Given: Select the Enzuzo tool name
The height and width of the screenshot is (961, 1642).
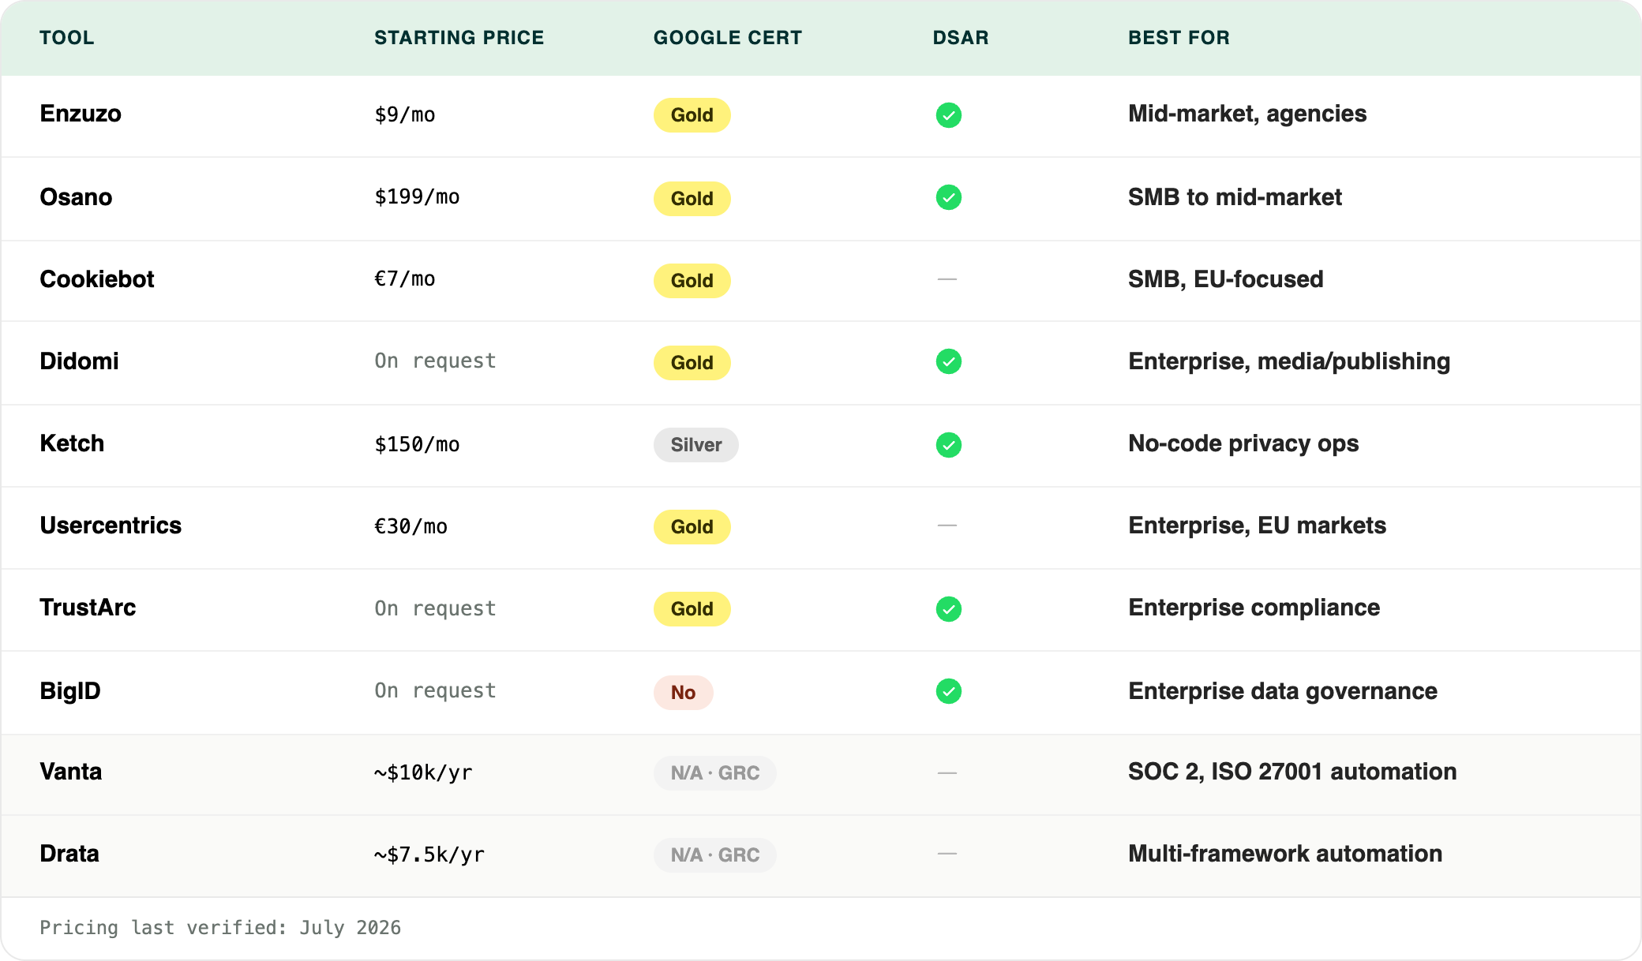Looking at the screenshot, I should [x=81, y=114].
